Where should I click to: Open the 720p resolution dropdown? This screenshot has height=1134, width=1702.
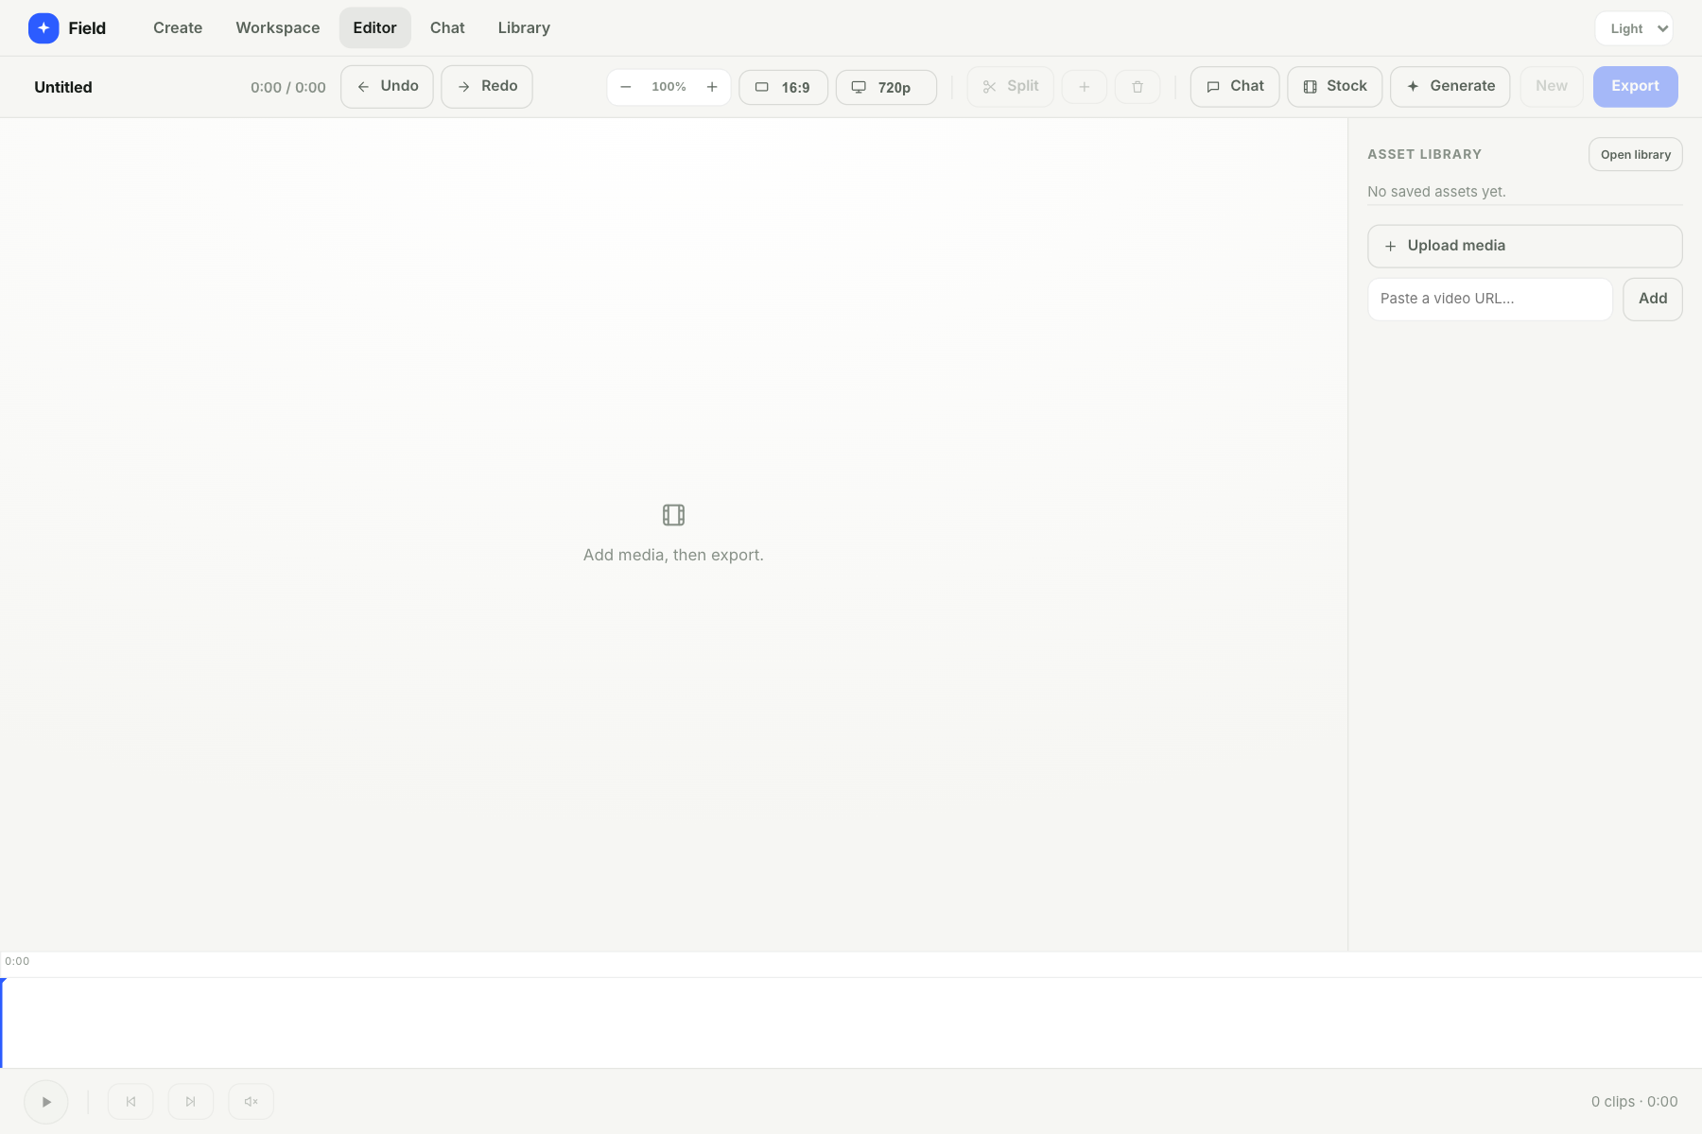pos(886,87)
